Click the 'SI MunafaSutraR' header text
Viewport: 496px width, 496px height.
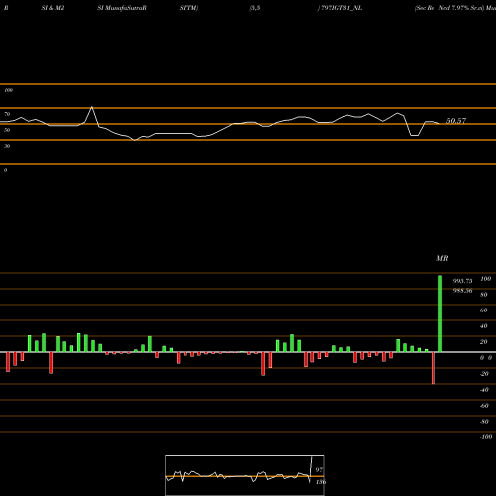click(122, 8)
